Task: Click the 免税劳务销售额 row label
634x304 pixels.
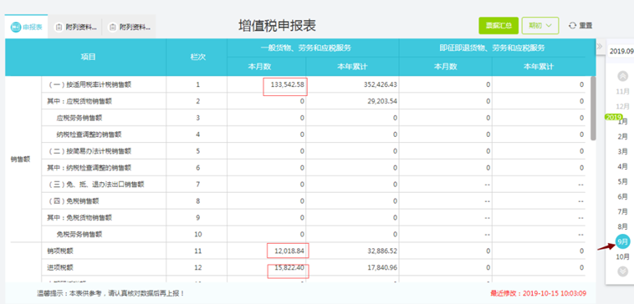Action: pyautogui.click(x=79, y=234)
